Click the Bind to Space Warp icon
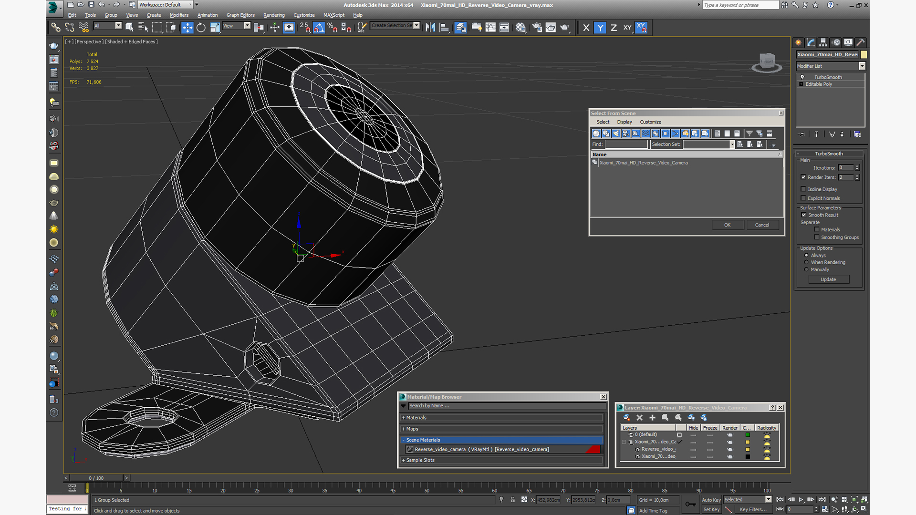916x515 pixels. [x=83, y=28]
